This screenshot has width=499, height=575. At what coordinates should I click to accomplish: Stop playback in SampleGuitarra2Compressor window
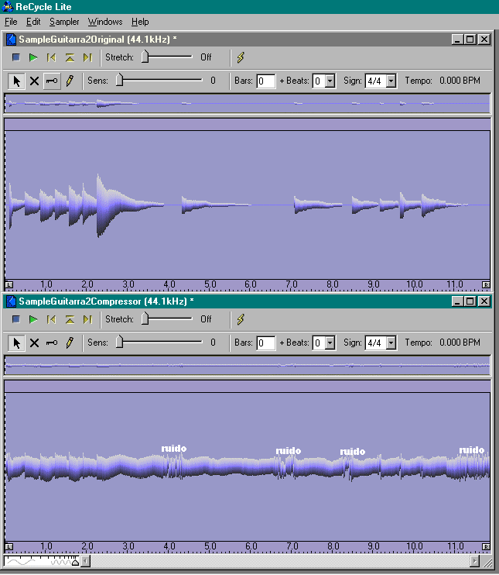click(x=15, y=319)
